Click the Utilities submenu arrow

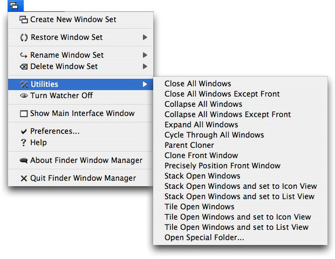[x=145, y=84]
